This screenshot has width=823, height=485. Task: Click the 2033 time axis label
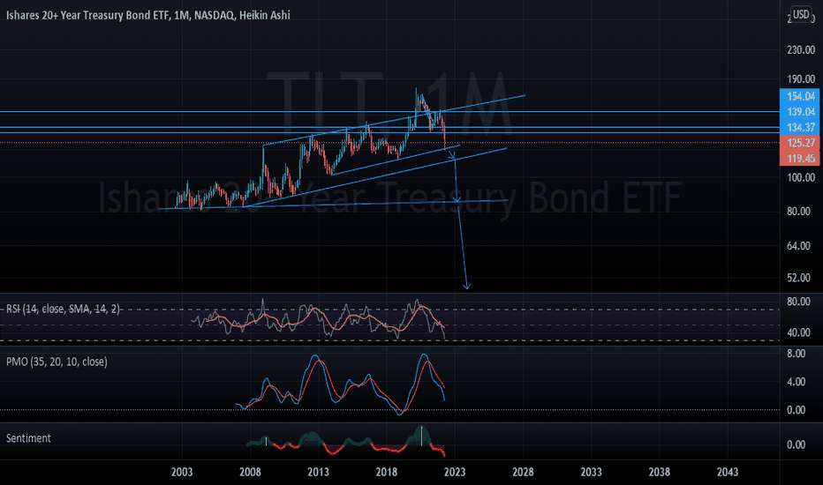point(591,472)
